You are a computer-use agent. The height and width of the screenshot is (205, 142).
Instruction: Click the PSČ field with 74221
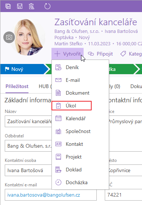123,195
